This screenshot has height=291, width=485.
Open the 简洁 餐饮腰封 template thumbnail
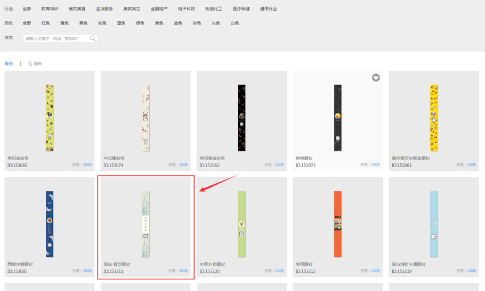[145, 224]
